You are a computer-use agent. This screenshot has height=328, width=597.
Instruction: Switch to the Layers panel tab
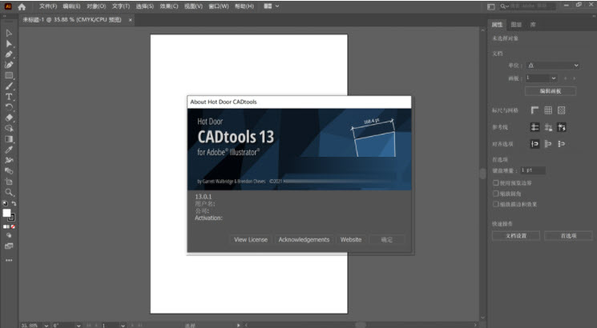coord(516,25)
